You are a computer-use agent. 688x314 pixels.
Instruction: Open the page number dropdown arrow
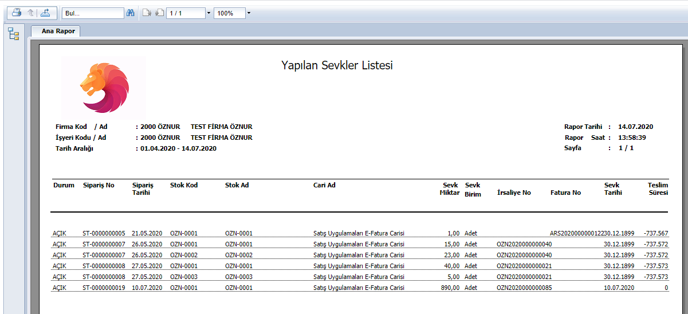click(x=209, y=13)
